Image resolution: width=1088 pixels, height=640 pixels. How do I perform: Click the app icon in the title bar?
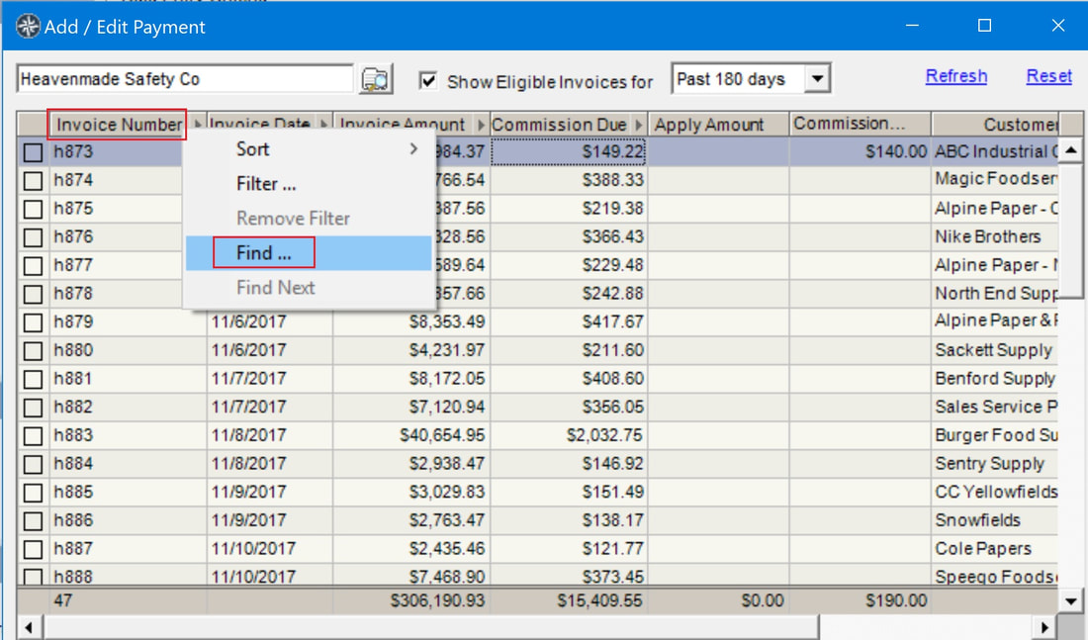tap(28, 27)
